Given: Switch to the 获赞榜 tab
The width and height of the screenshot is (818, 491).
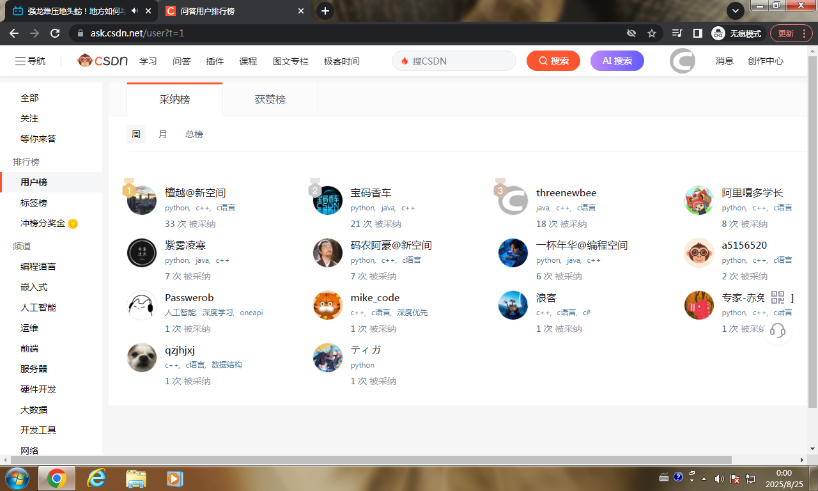Looking at the screenshot, I should [270, 99].
